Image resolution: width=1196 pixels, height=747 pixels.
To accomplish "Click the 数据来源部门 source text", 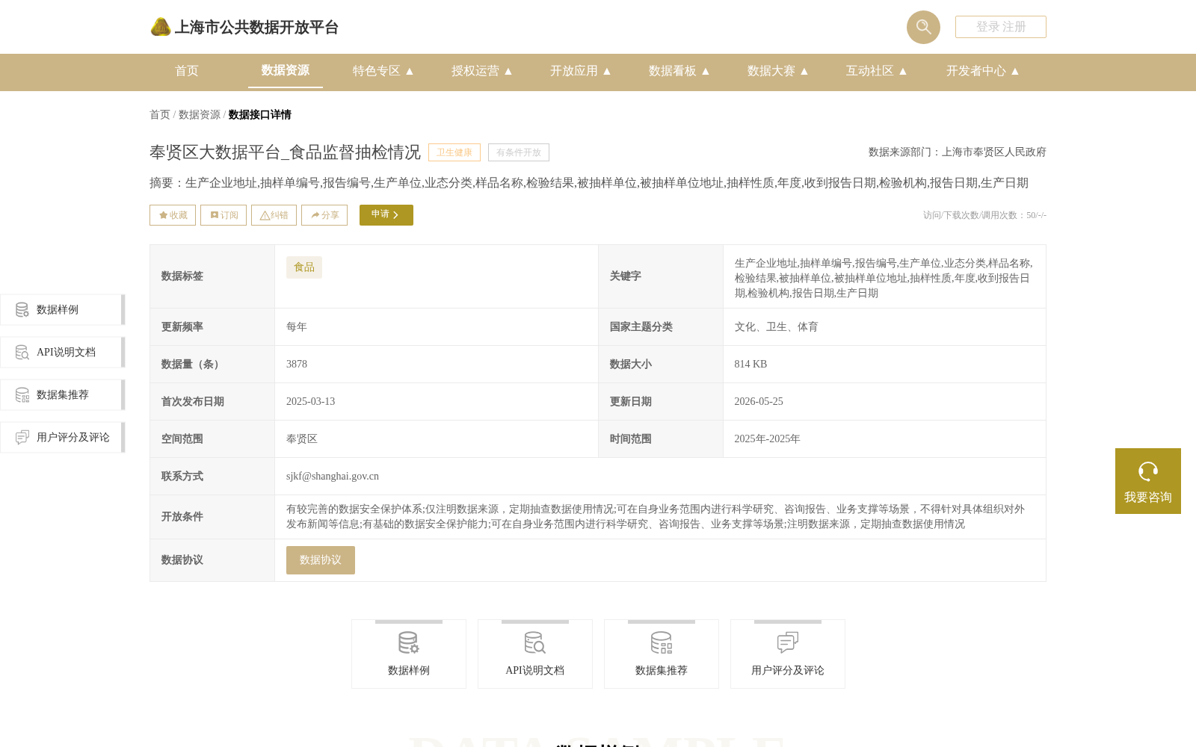I will (x=958, y=152).
